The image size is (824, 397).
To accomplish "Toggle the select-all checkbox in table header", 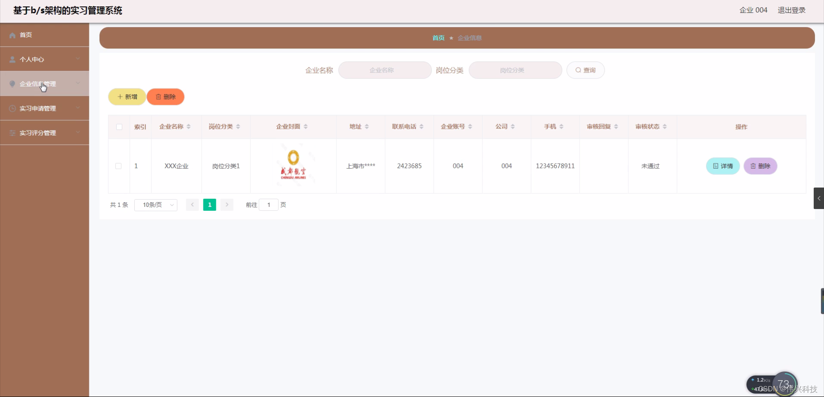I will coord(118,127).
